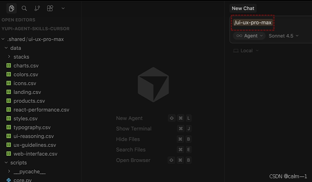Open the Source Control branch icon
This screenshot has height=182, width=312.
pyautogui.click(x=37, y=8)
